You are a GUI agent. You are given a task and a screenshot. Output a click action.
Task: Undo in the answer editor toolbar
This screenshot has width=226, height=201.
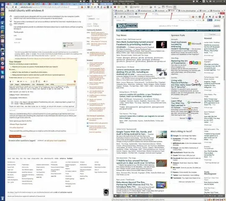pyautogui.click(x=44, y=82)
